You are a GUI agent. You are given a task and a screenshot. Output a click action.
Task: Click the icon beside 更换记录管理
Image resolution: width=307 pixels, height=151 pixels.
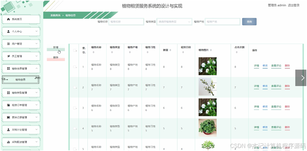[x=8, y=117]
